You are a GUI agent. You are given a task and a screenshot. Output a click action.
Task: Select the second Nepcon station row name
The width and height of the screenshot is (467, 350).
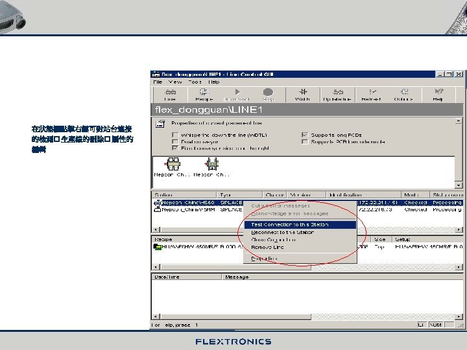pos(188,209)
